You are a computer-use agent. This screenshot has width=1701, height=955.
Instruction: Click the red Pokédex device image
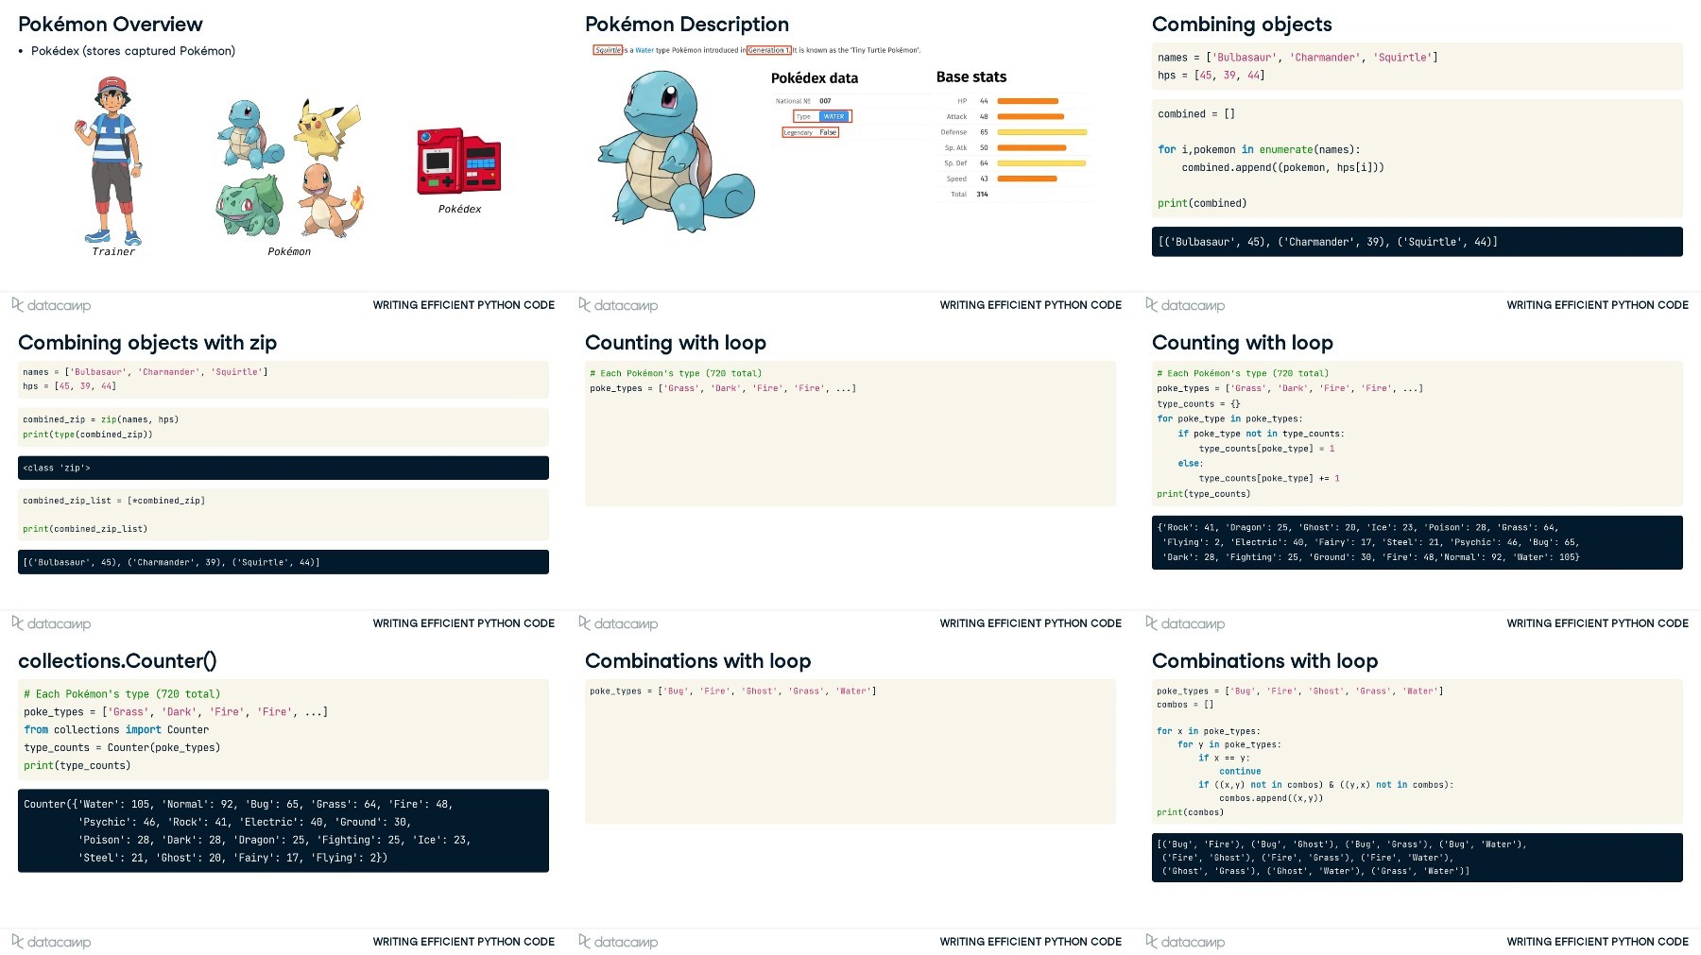click(459, 162)
